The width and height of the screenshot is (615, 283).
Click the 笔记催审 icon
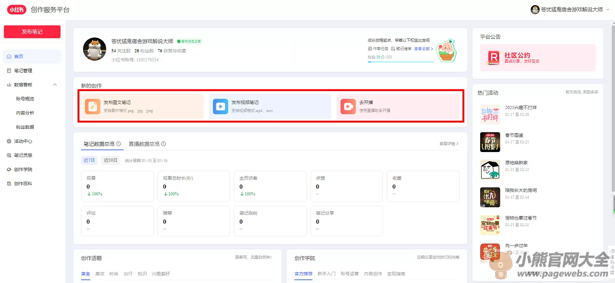pyautogui.click(x=393, y=49)
